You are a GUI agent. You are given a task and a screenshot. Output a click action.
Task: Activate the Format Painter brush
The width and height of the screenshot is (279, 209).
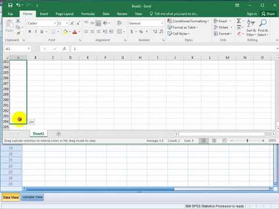tap(19, 33)
